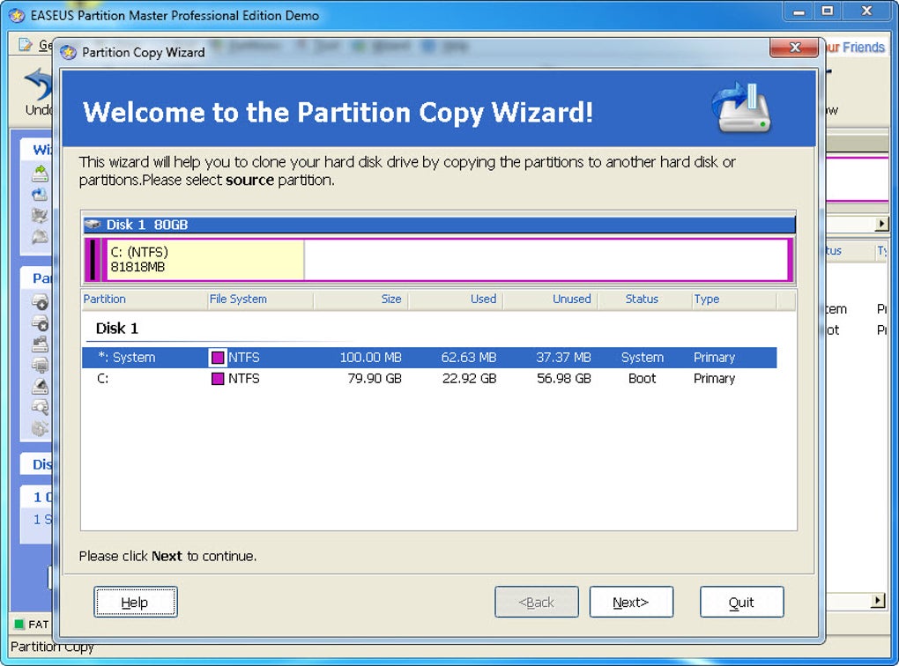Click the hard drive icon beside Disk 1 80GB

93,225
